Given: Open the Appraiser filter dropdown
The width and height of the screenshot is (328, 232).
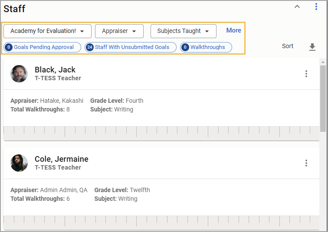Looking at the screenshot, I should (x=119, y=31).
